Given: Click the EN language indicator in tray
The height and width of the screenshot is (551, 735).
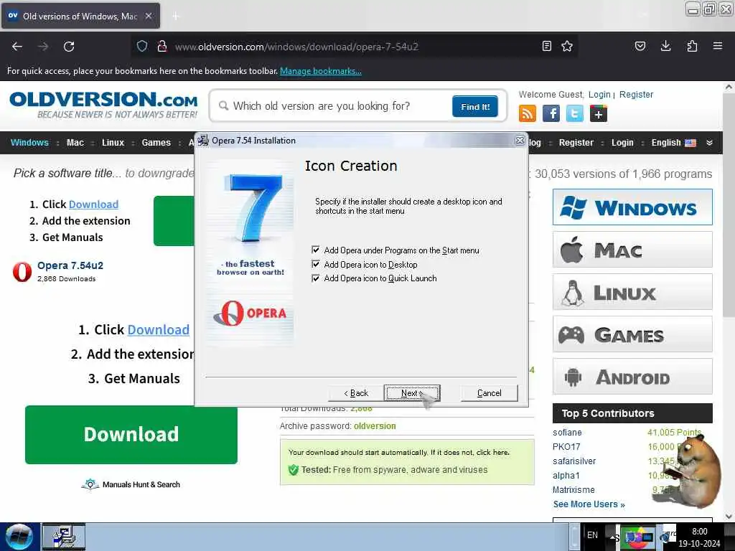Looking at the screenshot, I should [592, 535].
